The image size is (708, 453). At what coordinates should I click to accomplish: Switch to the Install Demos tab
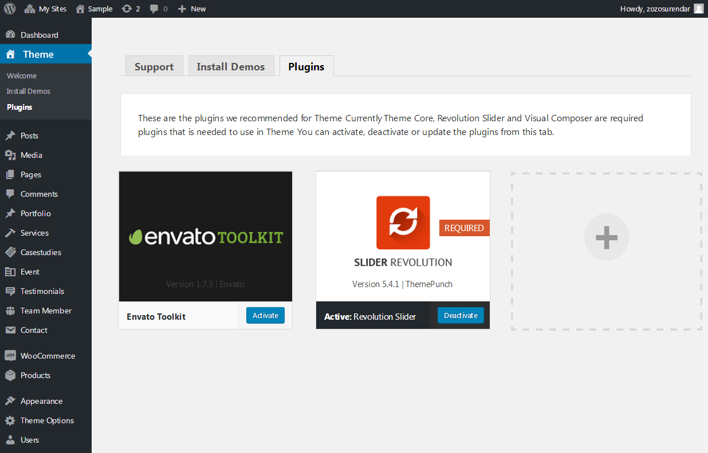click(231, 66)
